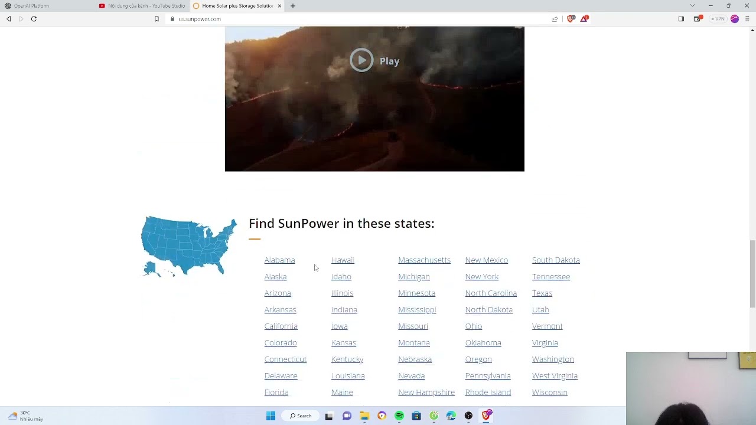Open the Florida state link
Screen dimensions: 756x425
tap(276, 392)
